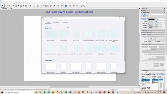Toggle the Pattern button in Shape Style

point(144,17)
